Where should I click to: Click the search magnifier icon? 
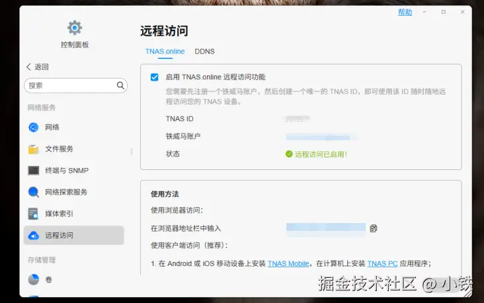point(120,85)
